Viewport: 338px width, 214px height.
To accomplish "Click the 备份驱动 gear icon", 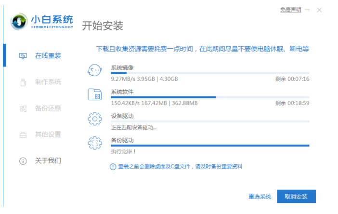I will (94, 143).
